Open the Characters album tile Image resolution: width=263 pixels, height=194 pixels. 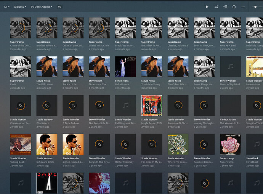pos(47,106)
